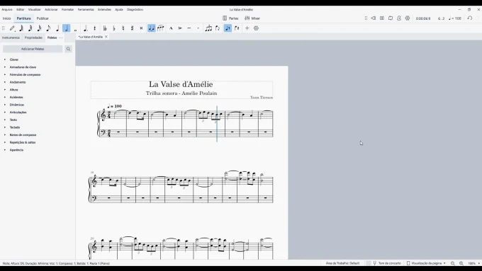
Task: Select 64th note duration
Action: click(x=21, y=28)
